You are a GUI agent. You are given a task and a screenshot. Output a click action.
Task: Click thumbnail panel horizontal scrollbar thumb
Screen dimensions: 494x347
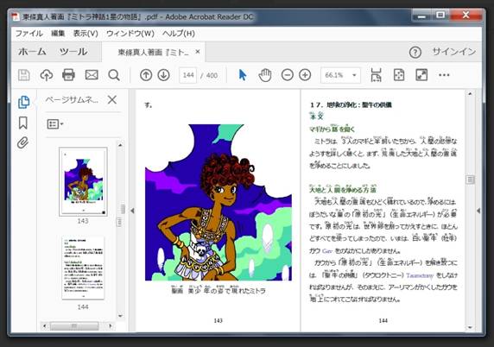tap(74, 326)
